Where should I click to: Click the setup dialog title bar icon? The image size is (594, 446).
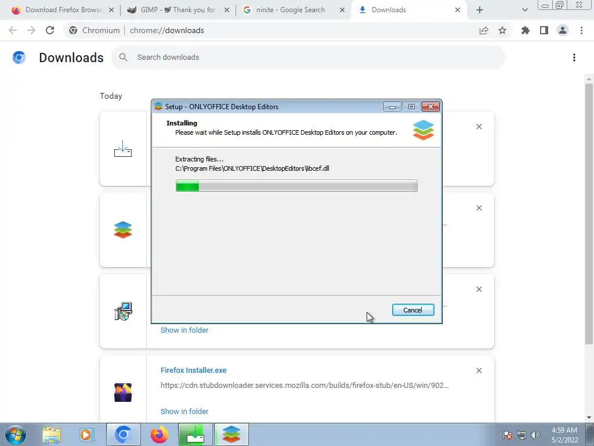(158, 107)
